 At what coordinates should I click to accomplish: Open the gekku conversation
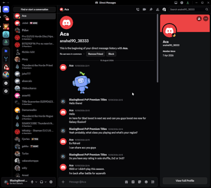(35, 146)
